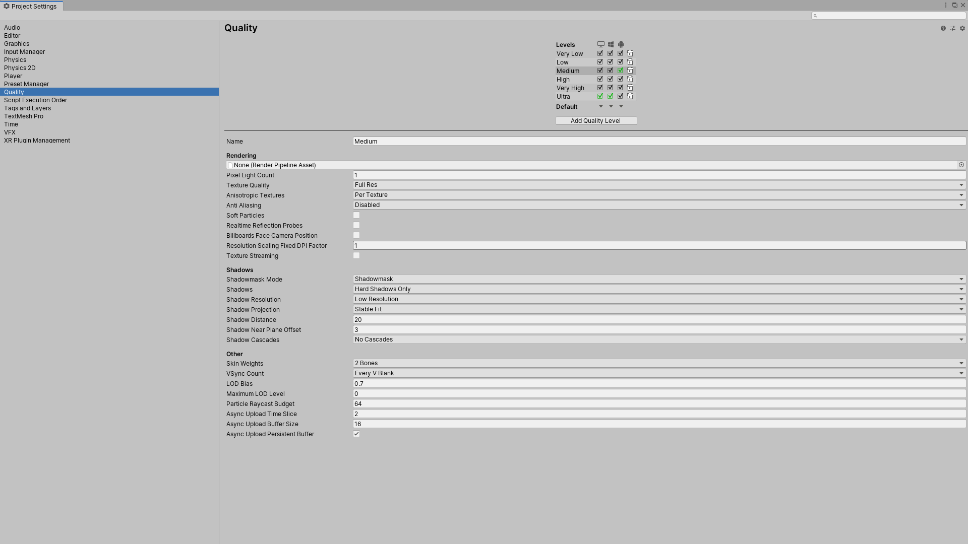Delete the Very Low quality level
Viewport: 968px width, 544px height.
(x=630, y=53)
